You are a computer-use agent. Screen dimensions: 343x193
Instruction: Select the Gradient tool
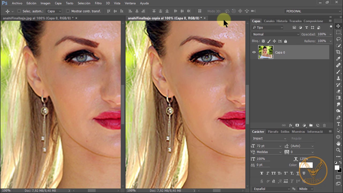pos(338,98)
